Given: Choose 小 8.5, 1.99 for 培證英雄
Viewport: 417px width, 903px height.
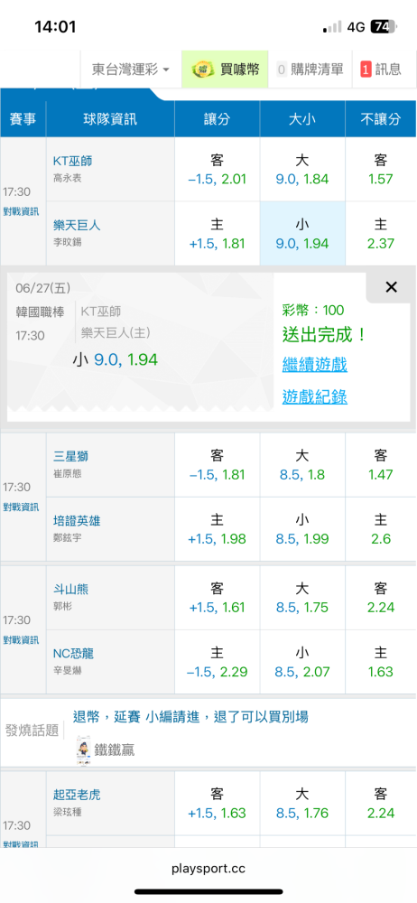Looking at the screenshot, I should click(302, 529).
